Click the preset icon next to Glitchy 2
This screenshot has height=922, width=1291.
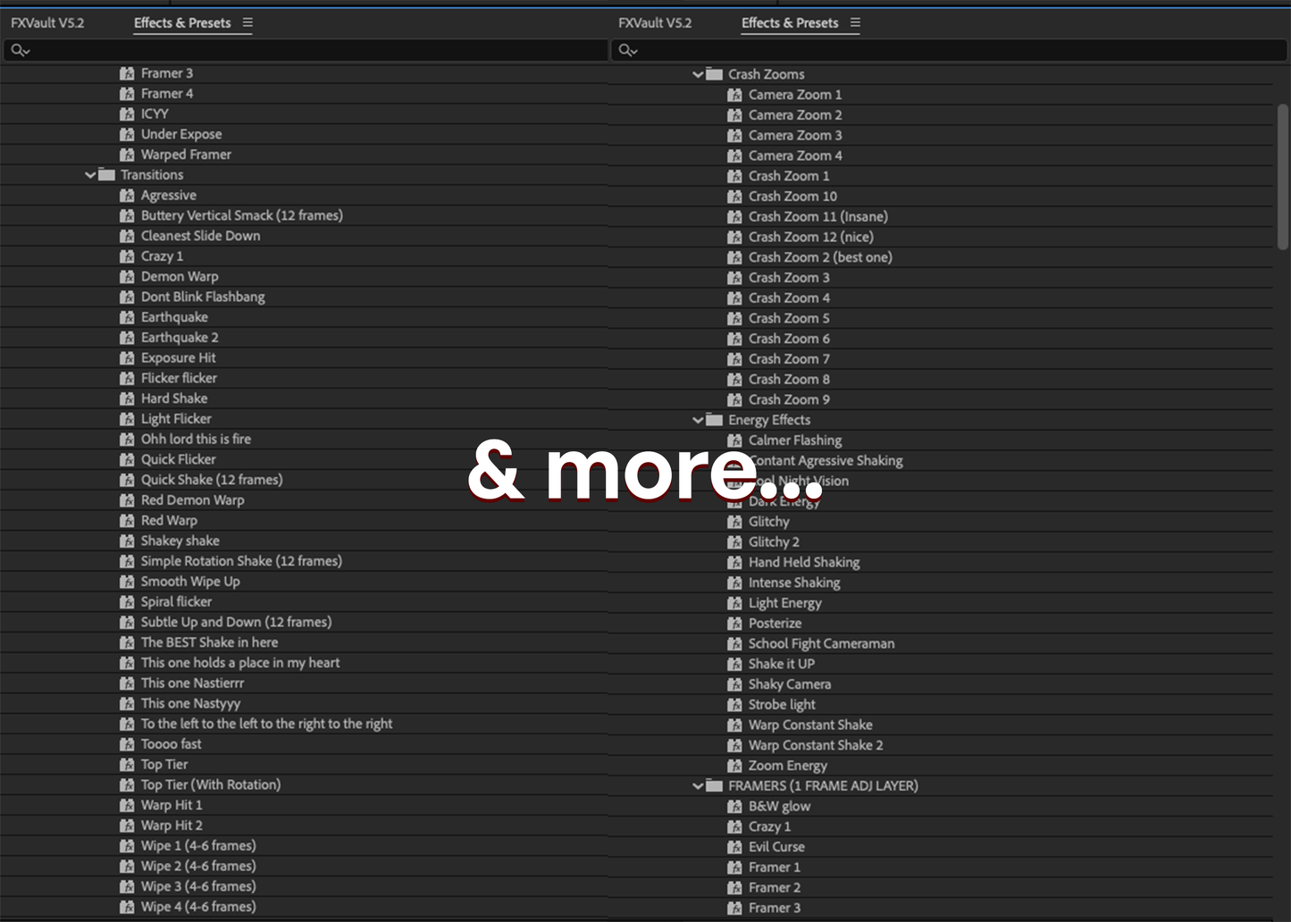(734, 542)
